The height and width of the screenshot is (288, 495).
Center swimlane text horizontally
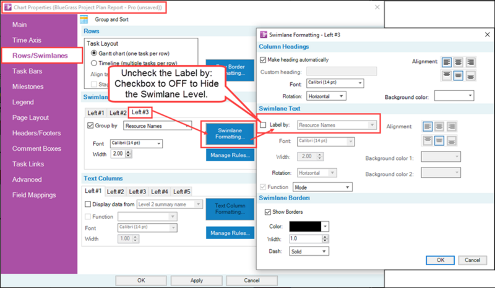point(439,127)
